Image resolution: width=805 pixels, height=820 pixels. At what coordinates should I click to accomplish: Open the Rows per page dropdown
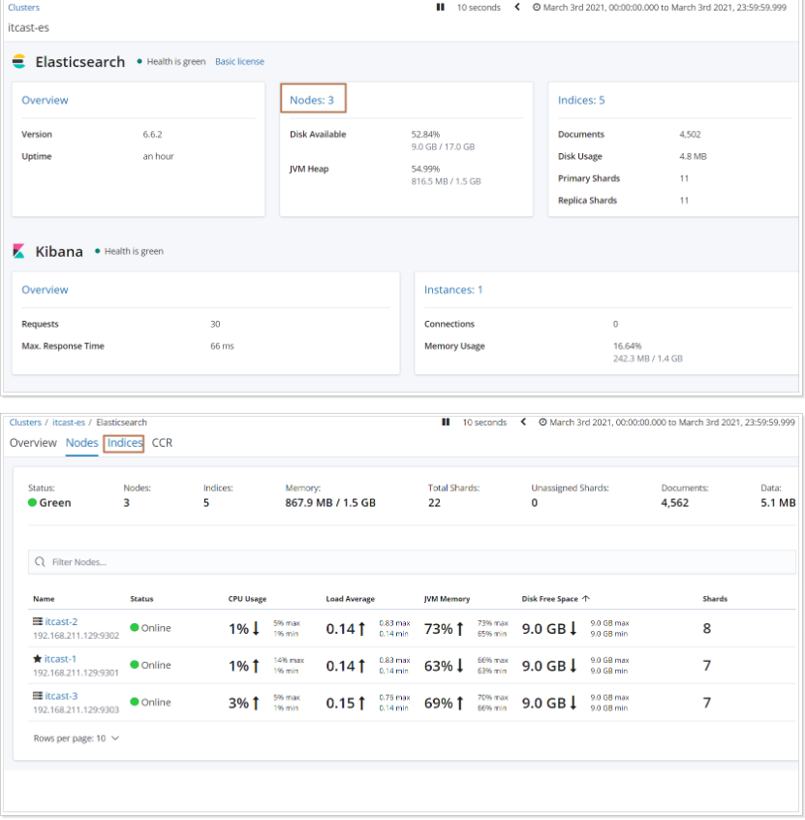click(77, 738)
